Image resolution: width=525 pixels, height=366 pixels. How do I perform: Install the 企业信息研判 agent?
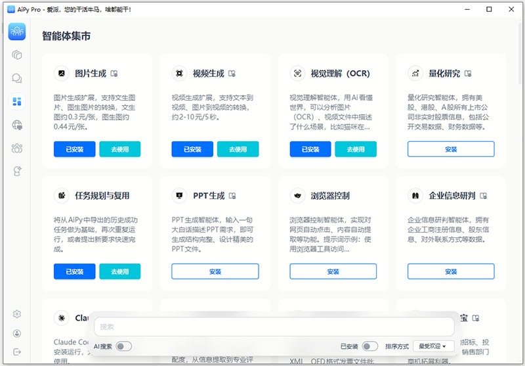tap(451, 271)
